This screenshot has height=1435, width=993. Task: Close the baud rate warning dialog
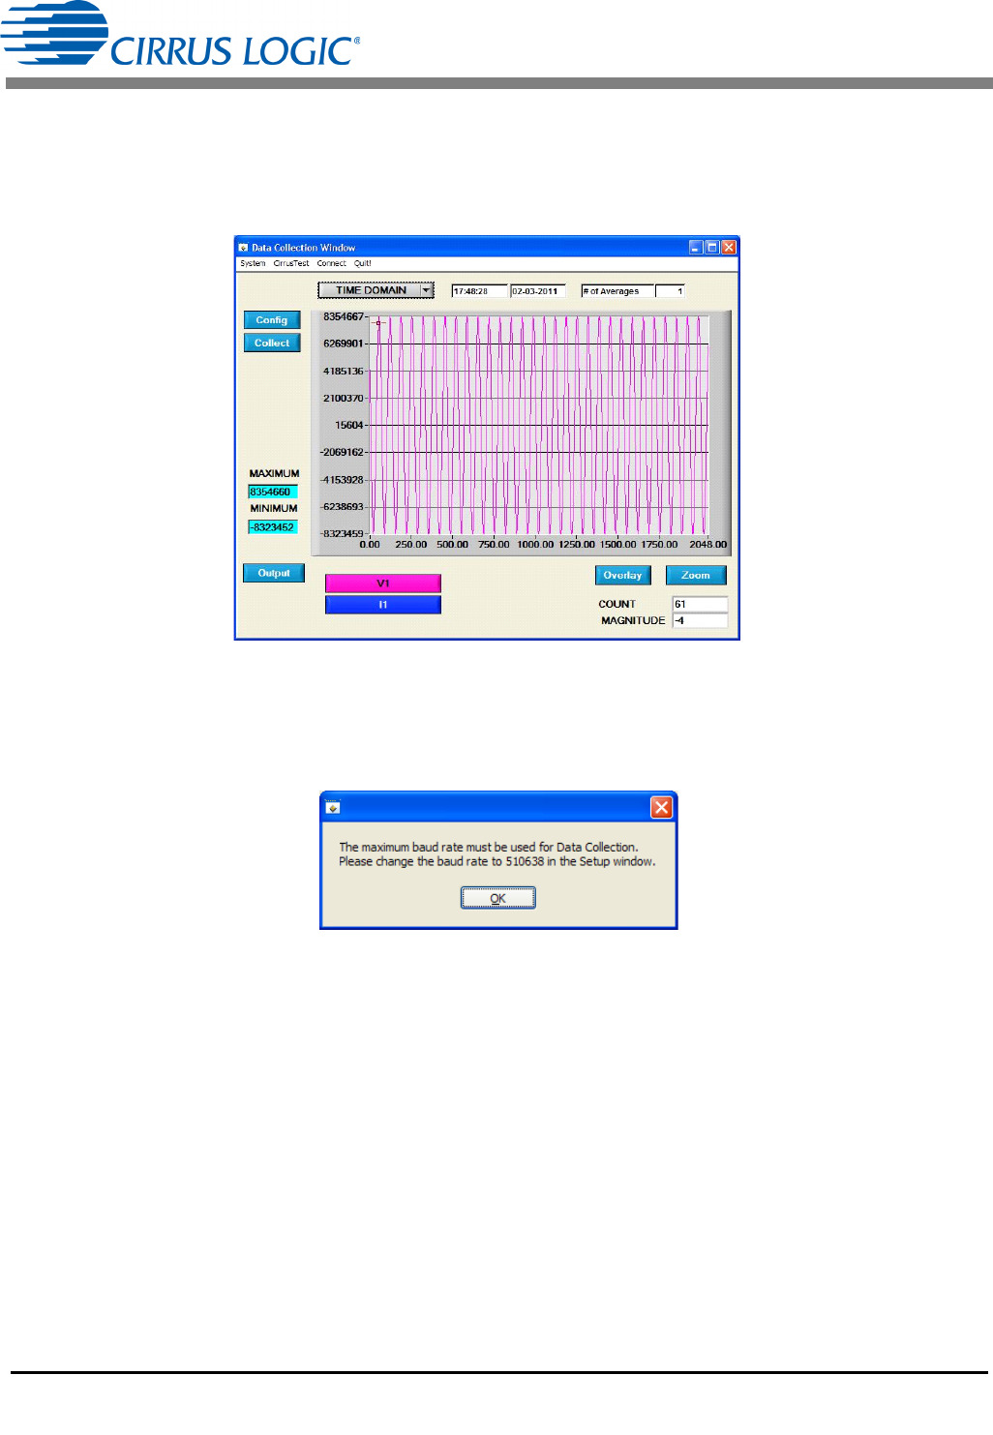[661, 807]
